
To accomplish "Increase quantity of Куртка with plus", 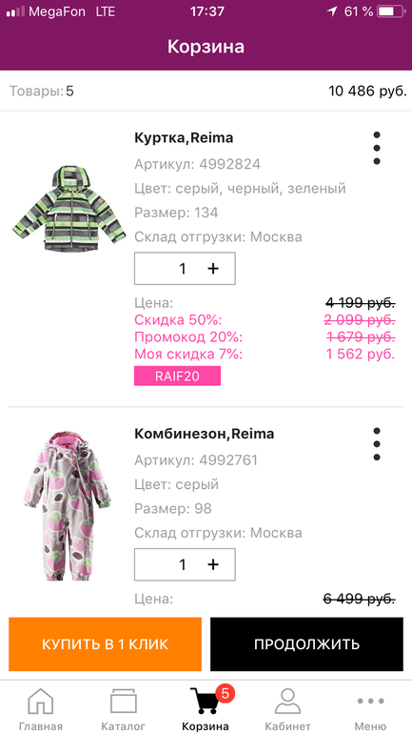I will tap(213, 268).
